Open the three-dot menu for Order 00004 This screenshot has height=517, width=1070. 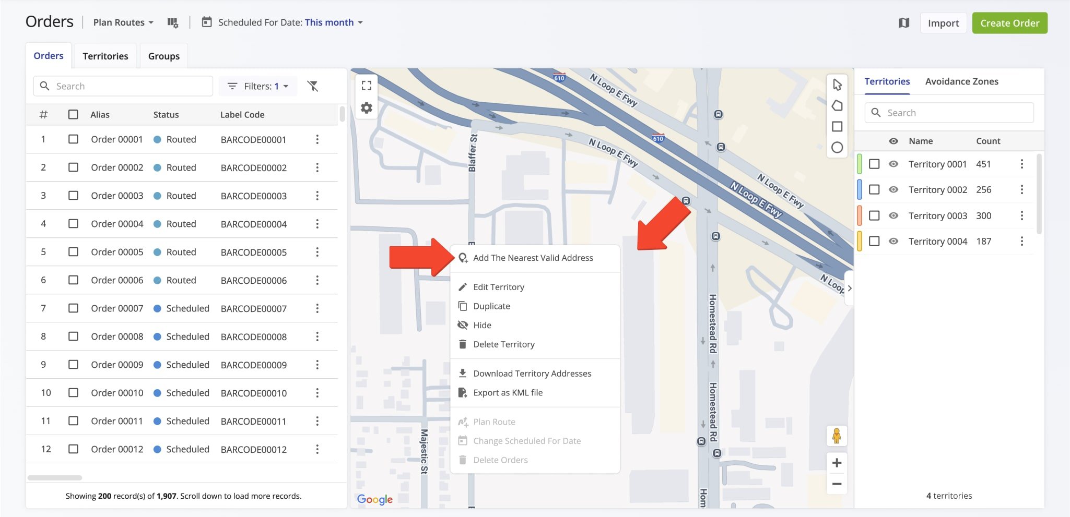(x=317, y=224)
